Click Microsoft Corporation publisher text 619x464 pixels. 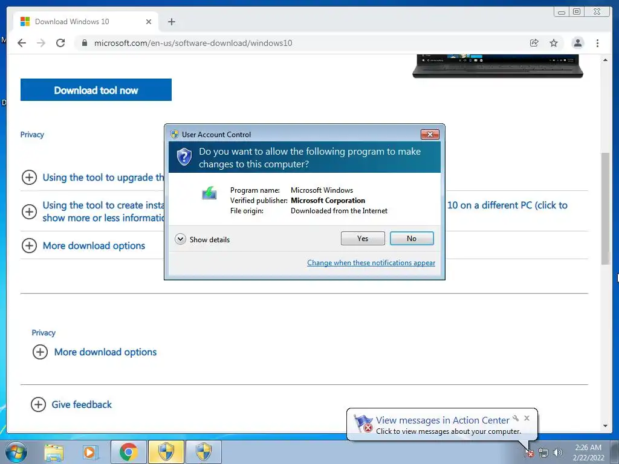point(328,201)
